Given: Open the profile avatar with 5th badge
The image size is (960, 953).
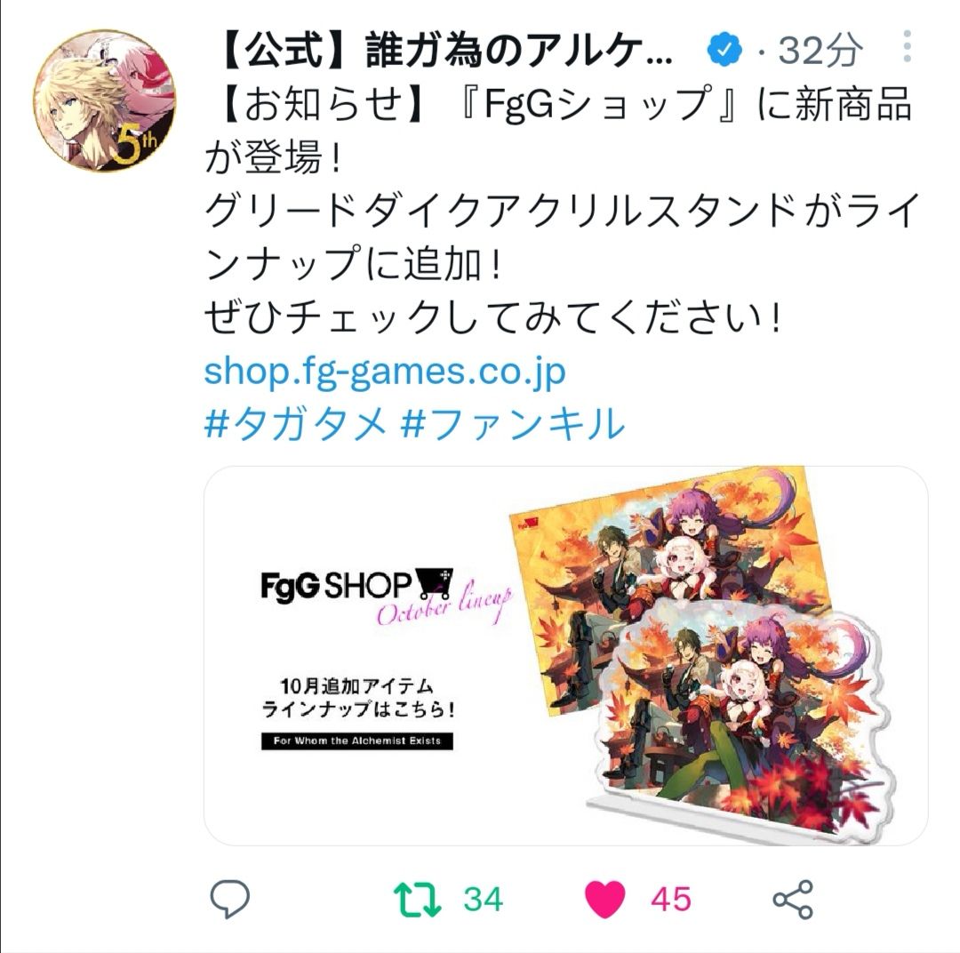Looking at the screenshot, I should [105, 101].
